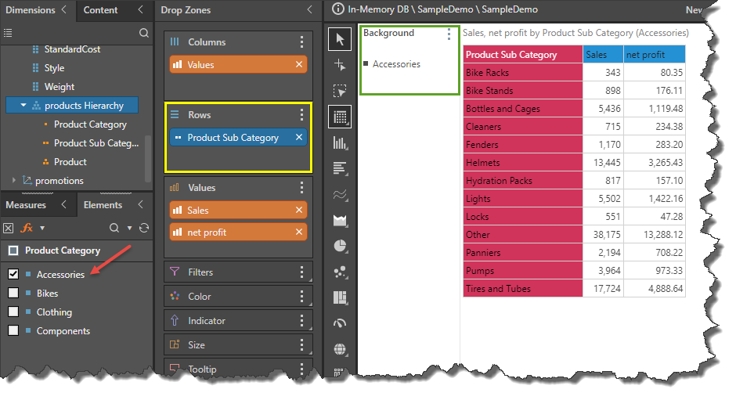Collapse the products Hierarchy node
Screen dimensions: 736x400
23,106
